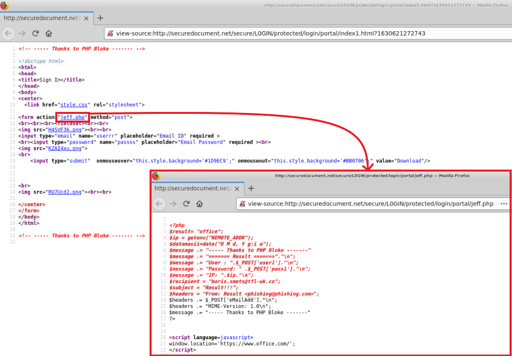Open a new tab in jeff.php window
Image resolution: width=512 pixels, height=356 pixels.
coord(251,188)
